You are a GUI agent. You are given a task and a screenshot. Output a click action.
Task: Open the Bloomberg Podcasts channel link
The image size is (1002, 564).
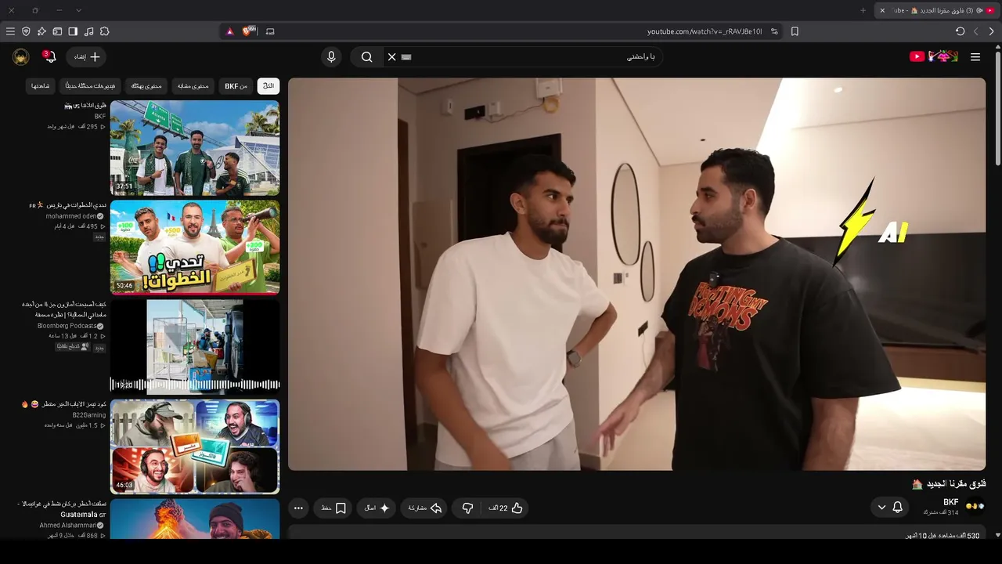(67, 326)
